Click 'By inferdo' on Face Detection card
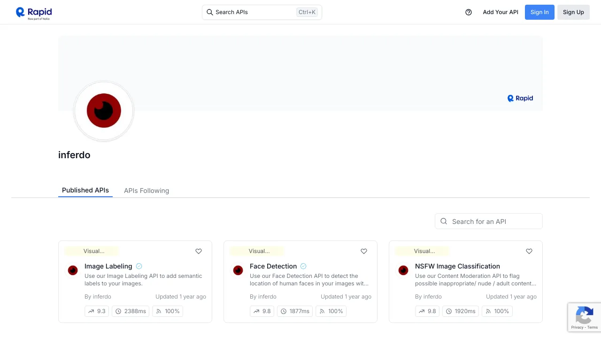The height and width of the screenshot is (338, 601). 263,297
